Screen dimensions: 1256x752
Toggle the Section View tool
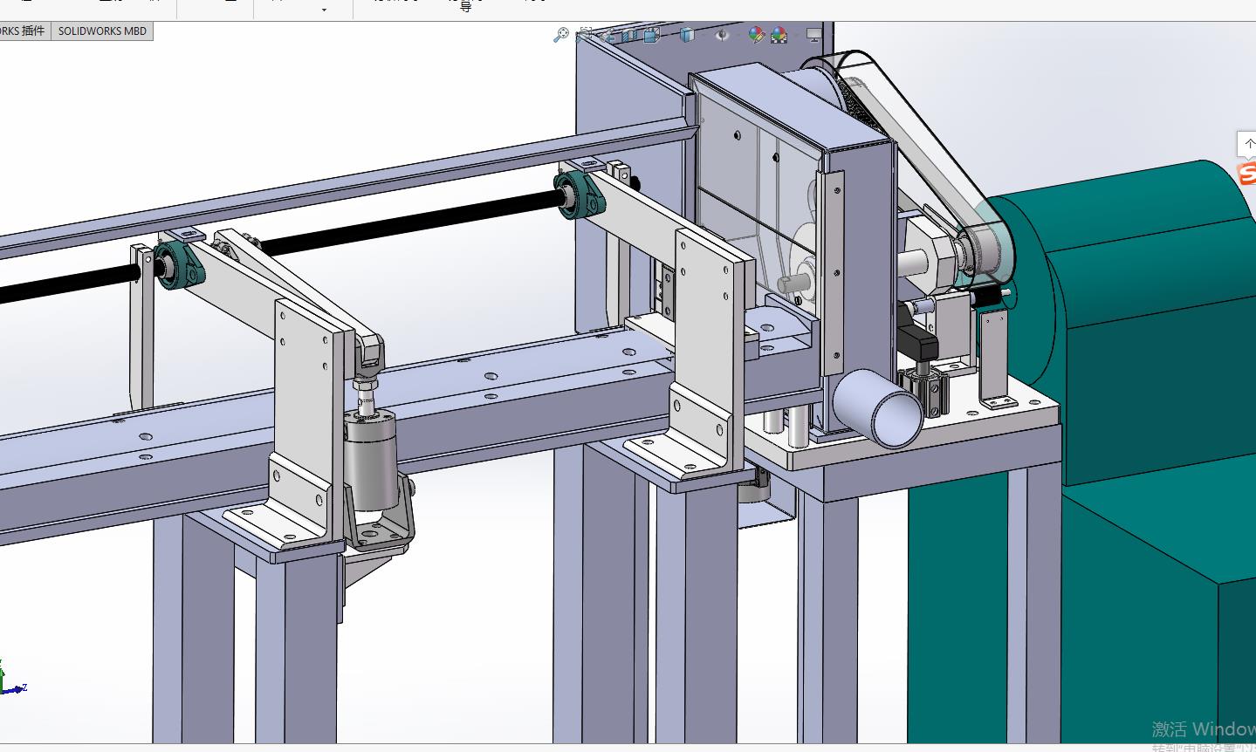[631, 34]
